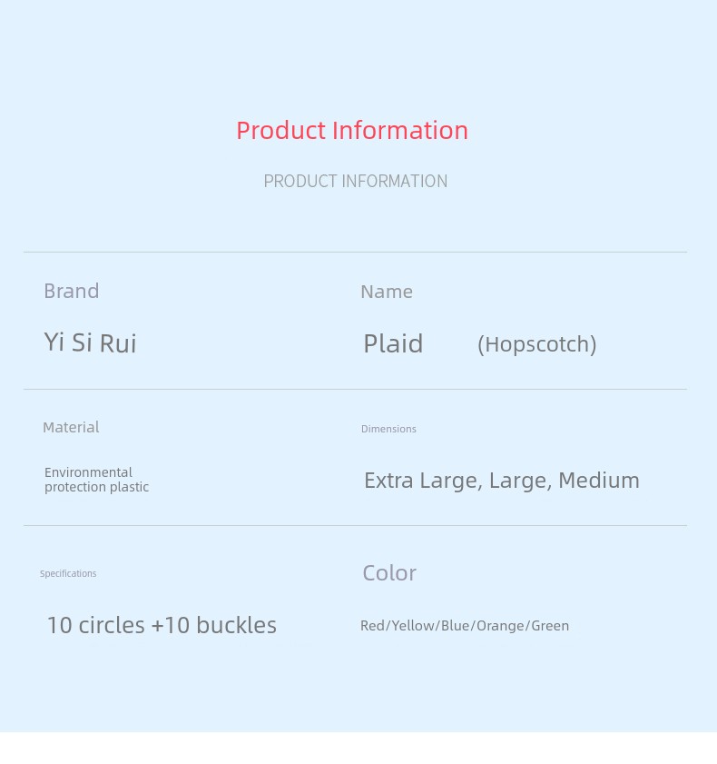Click the Material label
Viewport: 717px width, 764px height.
tap(71, 427)
